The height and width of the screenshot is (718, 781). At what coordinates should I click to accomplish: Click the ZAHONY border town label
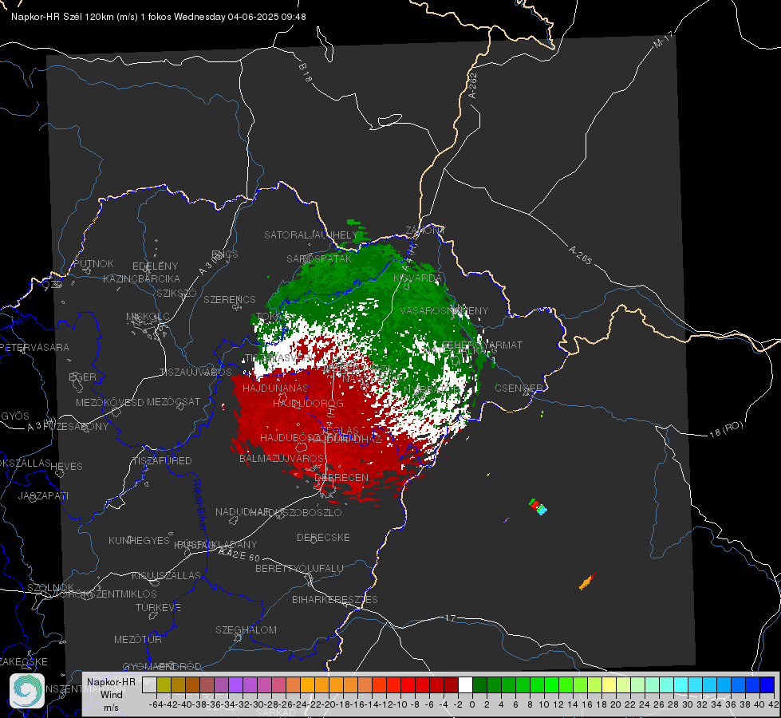(x=424, y=231)
